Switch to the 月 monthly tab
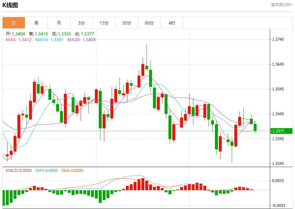The width and height of the screenshot is (295, 209). pos(59,23)
